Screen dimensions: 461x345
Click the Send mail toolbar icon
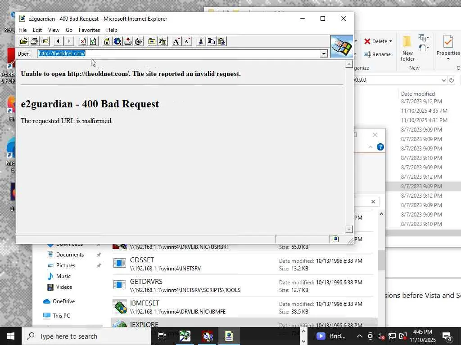pyautogui.click(x=45, y=41)
